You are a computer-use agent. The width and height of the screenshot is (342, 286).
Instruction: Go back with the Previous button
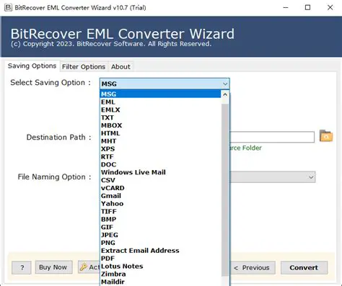click(253, 267)
